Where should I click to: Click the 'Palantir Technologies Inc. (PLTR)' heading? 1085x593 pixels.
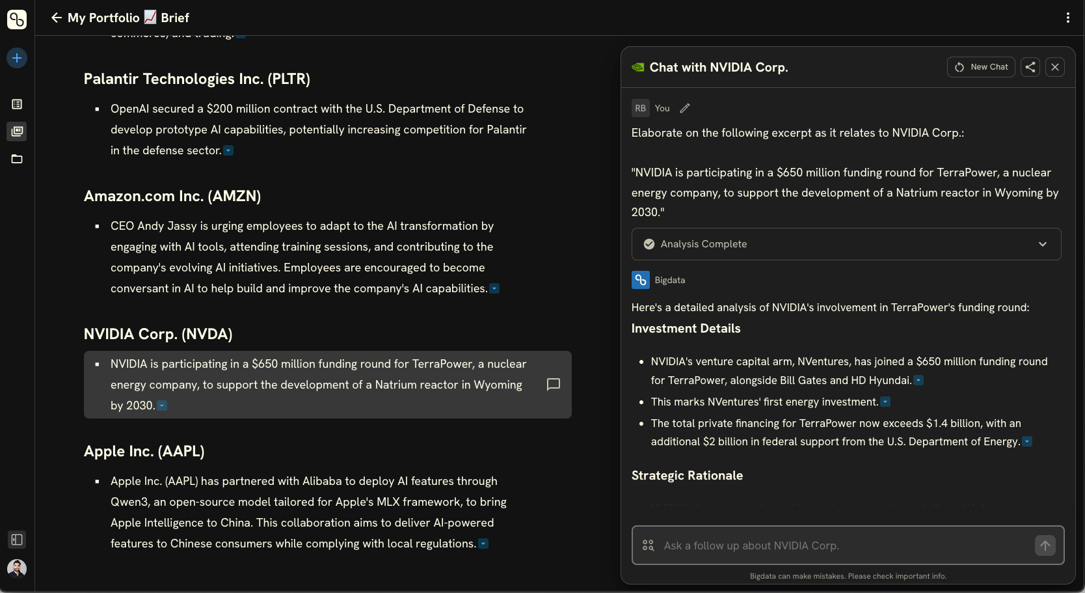click(x=197, y=79)
